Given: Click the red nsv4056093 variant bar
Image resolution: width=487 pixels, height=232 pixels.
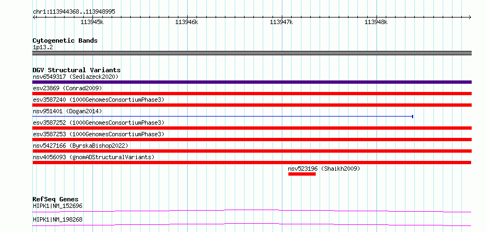Looking at the screenshot, I should [x=252, y=163].
